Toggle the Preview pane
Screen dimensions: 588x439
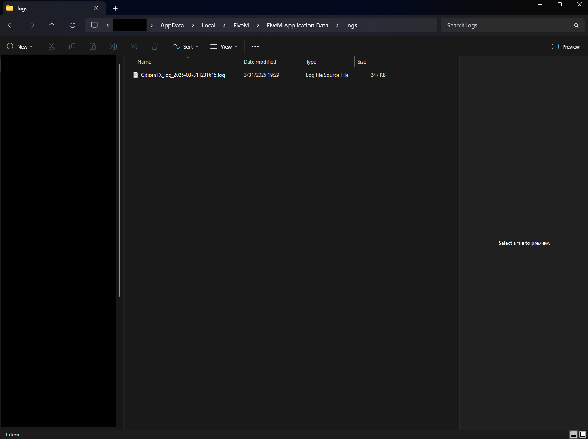pos(565,46)
